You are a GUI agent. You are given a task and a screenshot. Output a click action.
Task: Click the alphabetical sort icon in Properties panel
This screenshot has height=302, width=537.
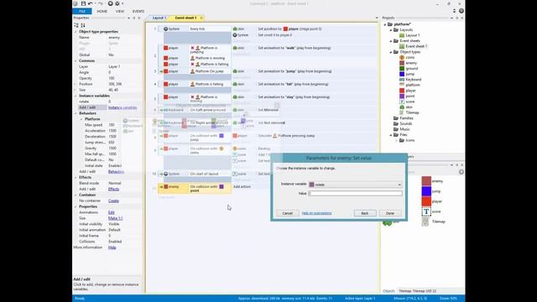(x=83, y=25)
